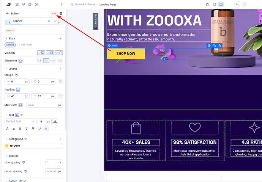Open the Default font dropdown

[20, 121]
